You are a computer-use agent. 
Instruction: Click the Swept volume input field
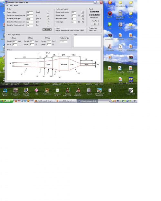(30, 13)
